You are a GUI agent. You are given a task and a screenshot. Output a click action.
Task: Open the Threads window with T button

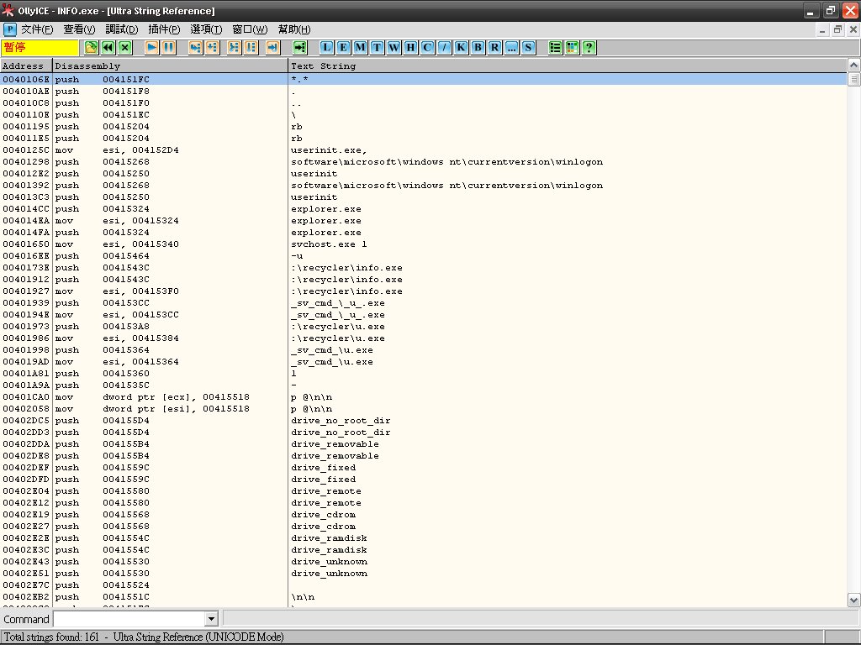tap(378, 48)
